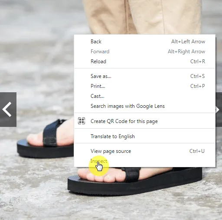The width and height of the screenshot is (222, 220).
Task: Go to next image with right arrow
Action: pos(219,110)
